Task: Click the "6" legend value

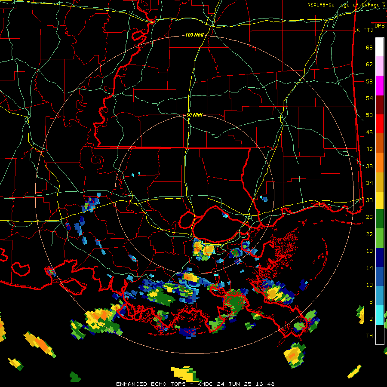Action: pyautogui.click(x=371, y=302)
